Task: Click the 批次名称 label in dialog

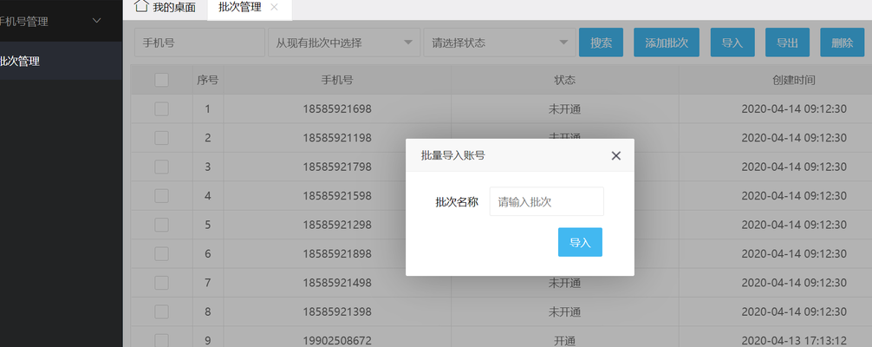Action: pyautogui.click(x=457, y=202)
